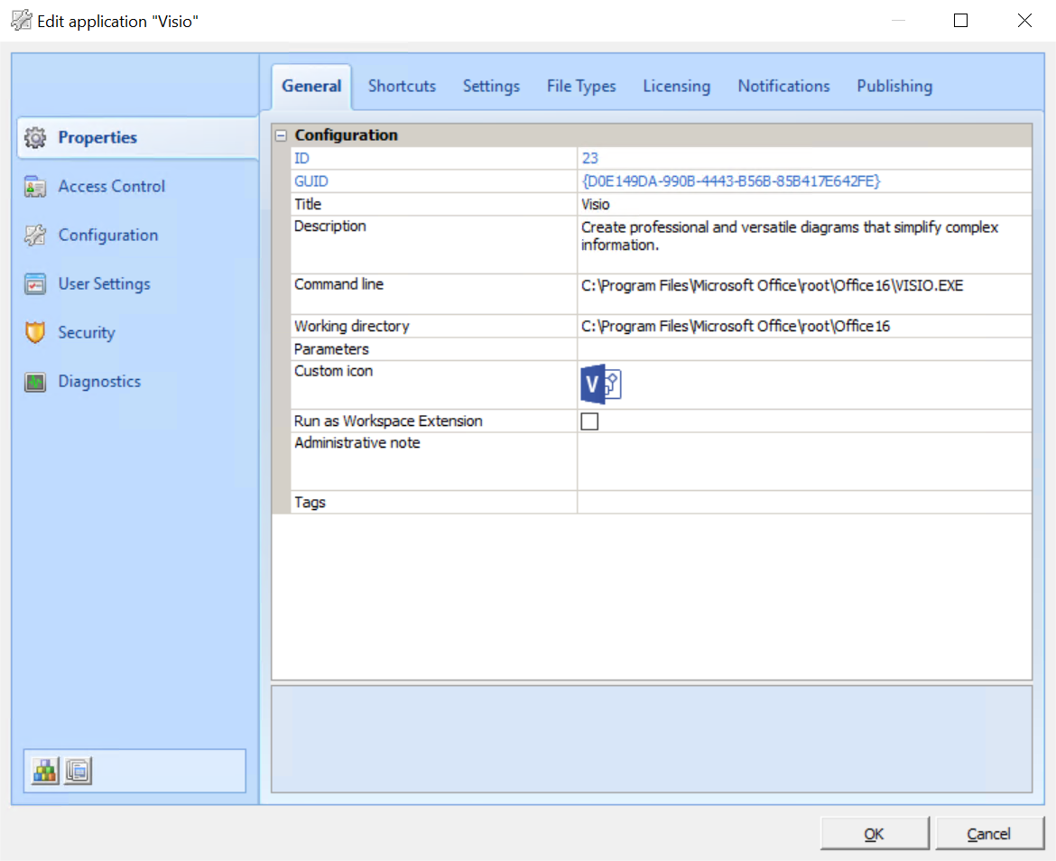Click the Configuration tools icon
Image resolution: width=1056 pixels, height=861 pixels.
35,235
